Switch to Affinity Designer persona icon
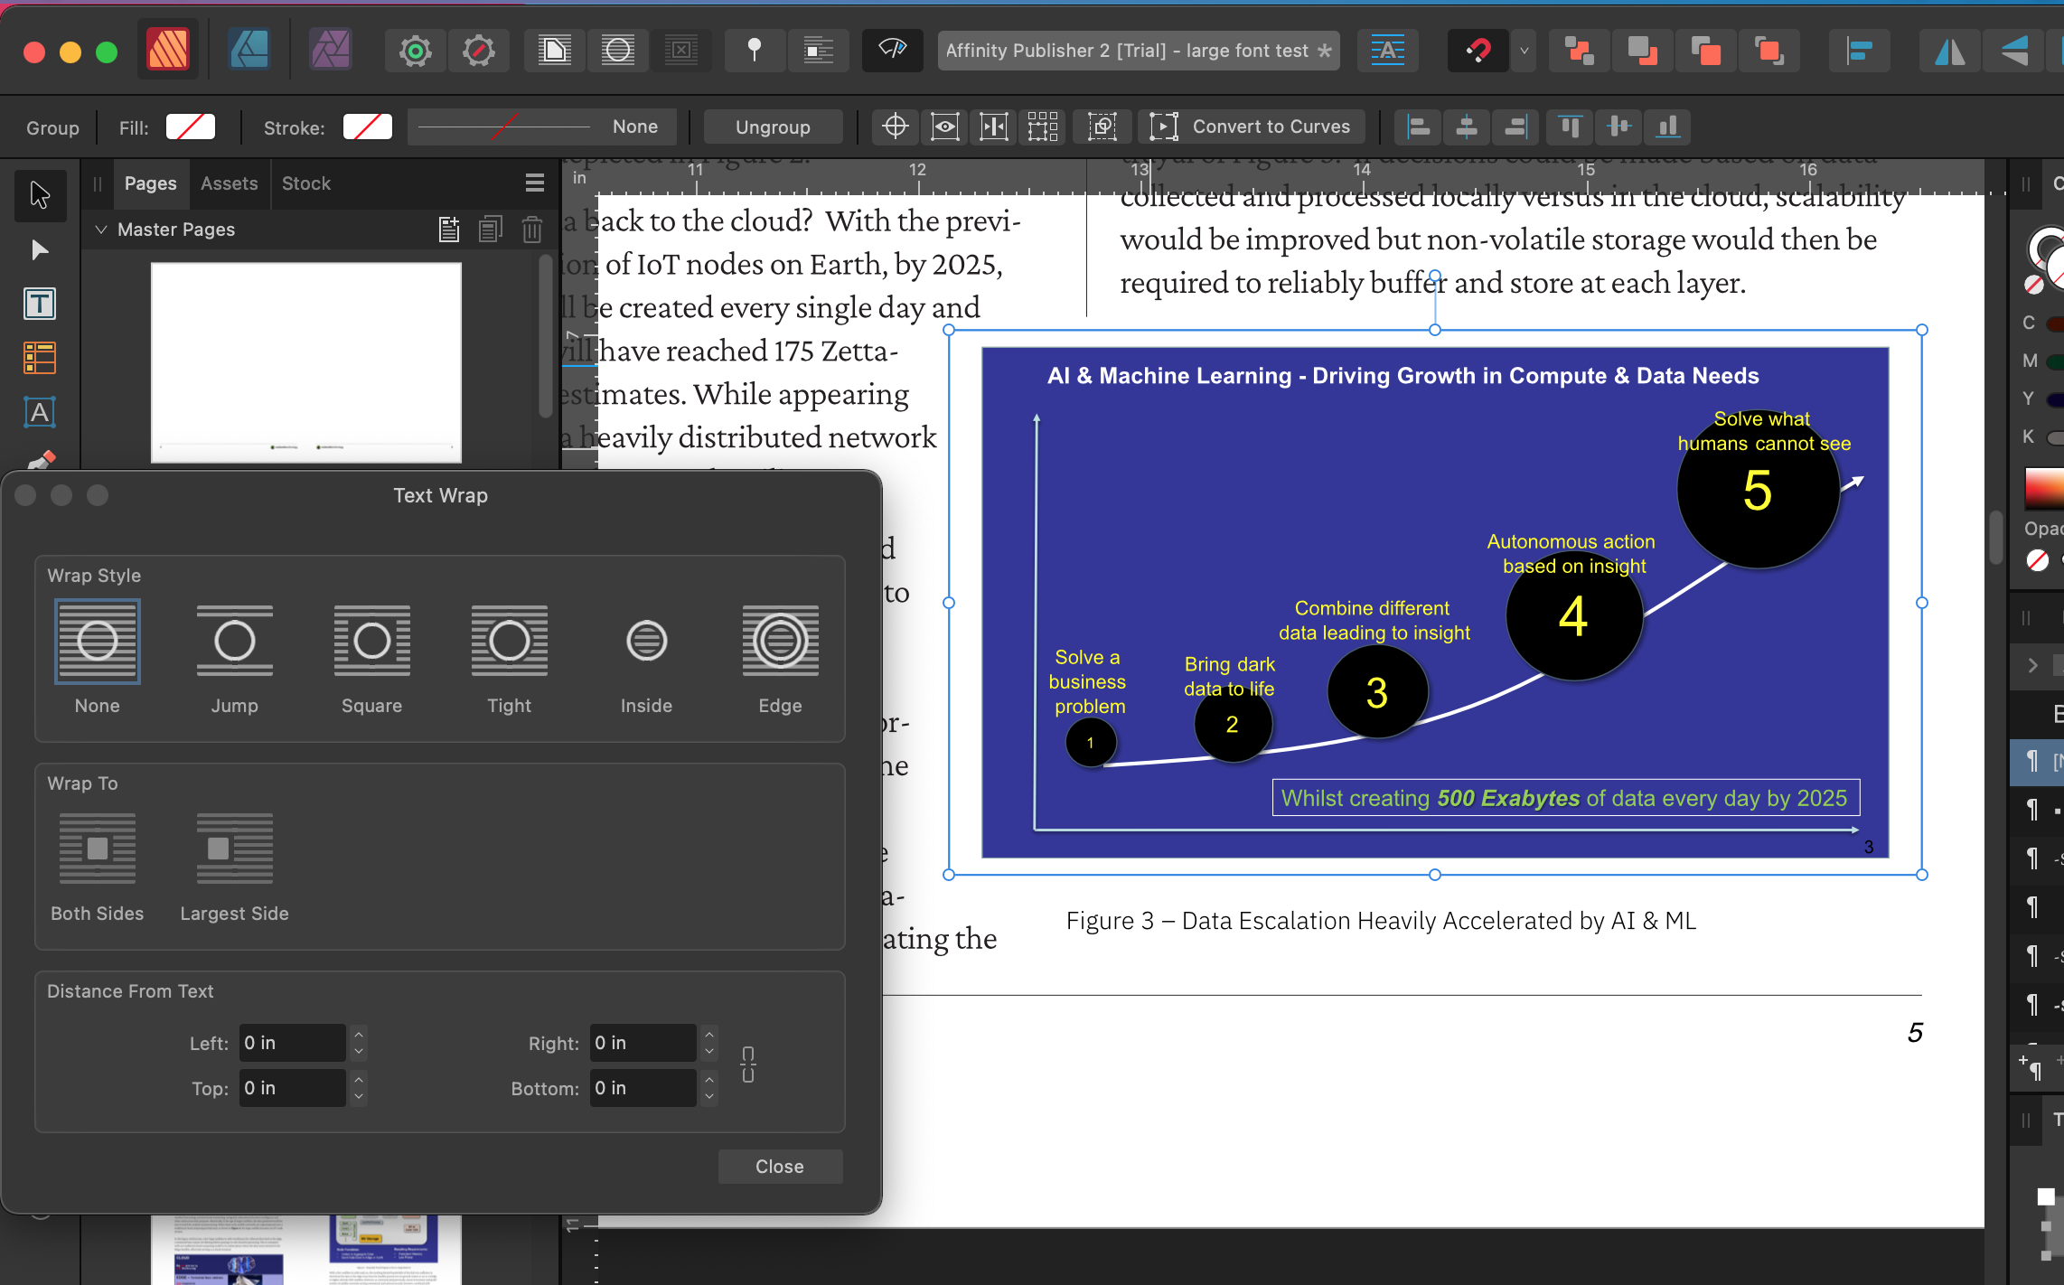The height and width of the screenshot is (1285, 2064). [x=249, y=51]
